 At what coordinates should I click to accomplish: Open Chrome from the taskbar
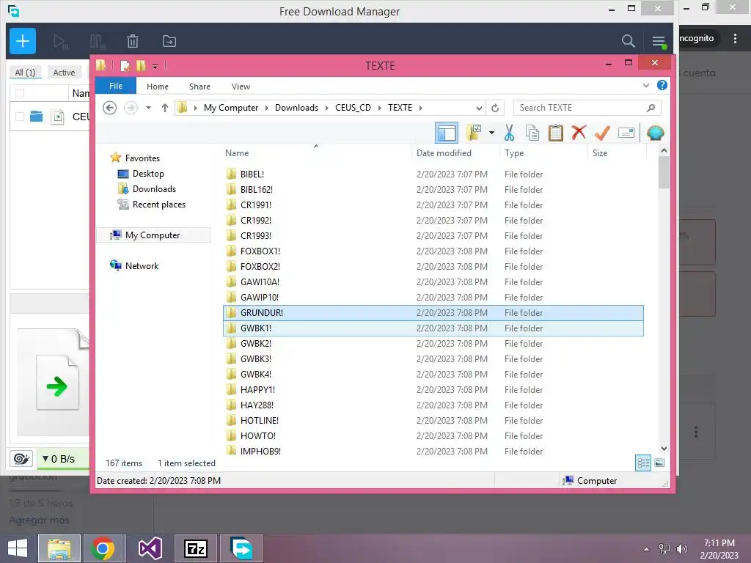pos(102,548)
